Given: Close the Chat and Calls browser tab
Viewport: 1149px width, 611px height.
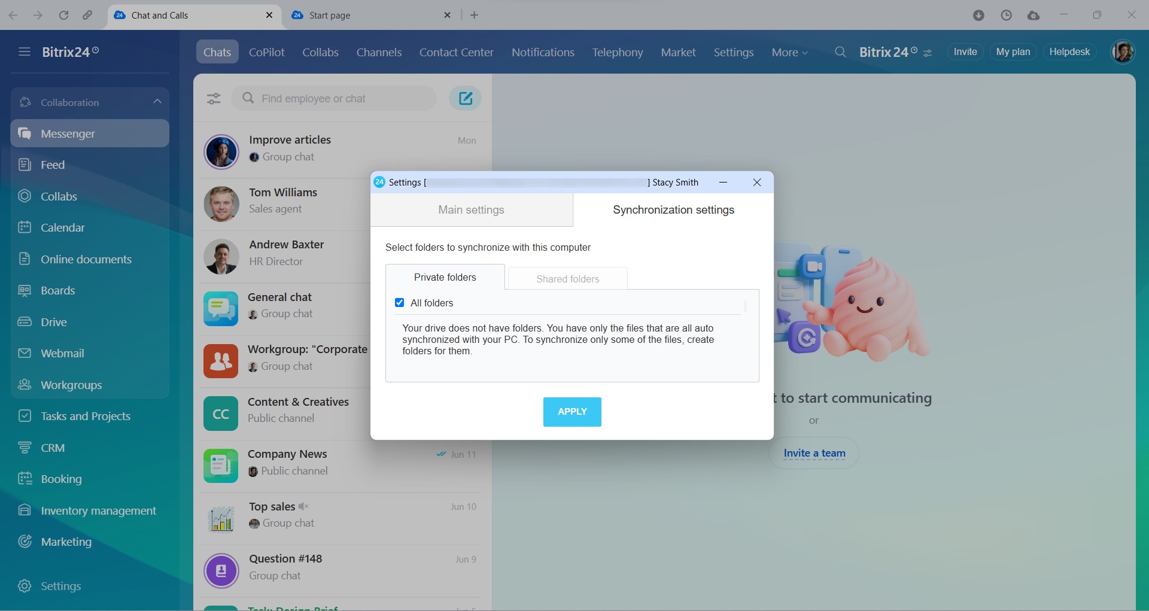Looking at the screenshot, I should click(269, 15).
